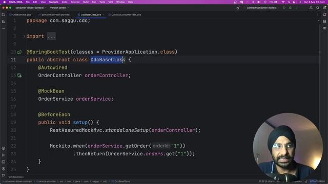Image resolution: width=328 pixels, height=184 pixels.
Task: Open the Run menu
Action: click(94, 2)
